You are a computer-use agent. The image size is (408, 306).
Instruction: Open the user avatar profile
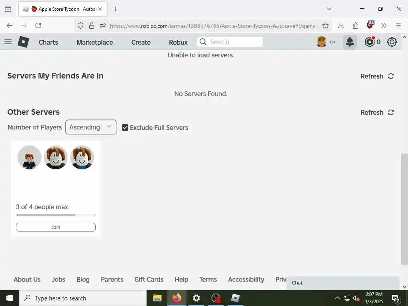click(322, 42)
